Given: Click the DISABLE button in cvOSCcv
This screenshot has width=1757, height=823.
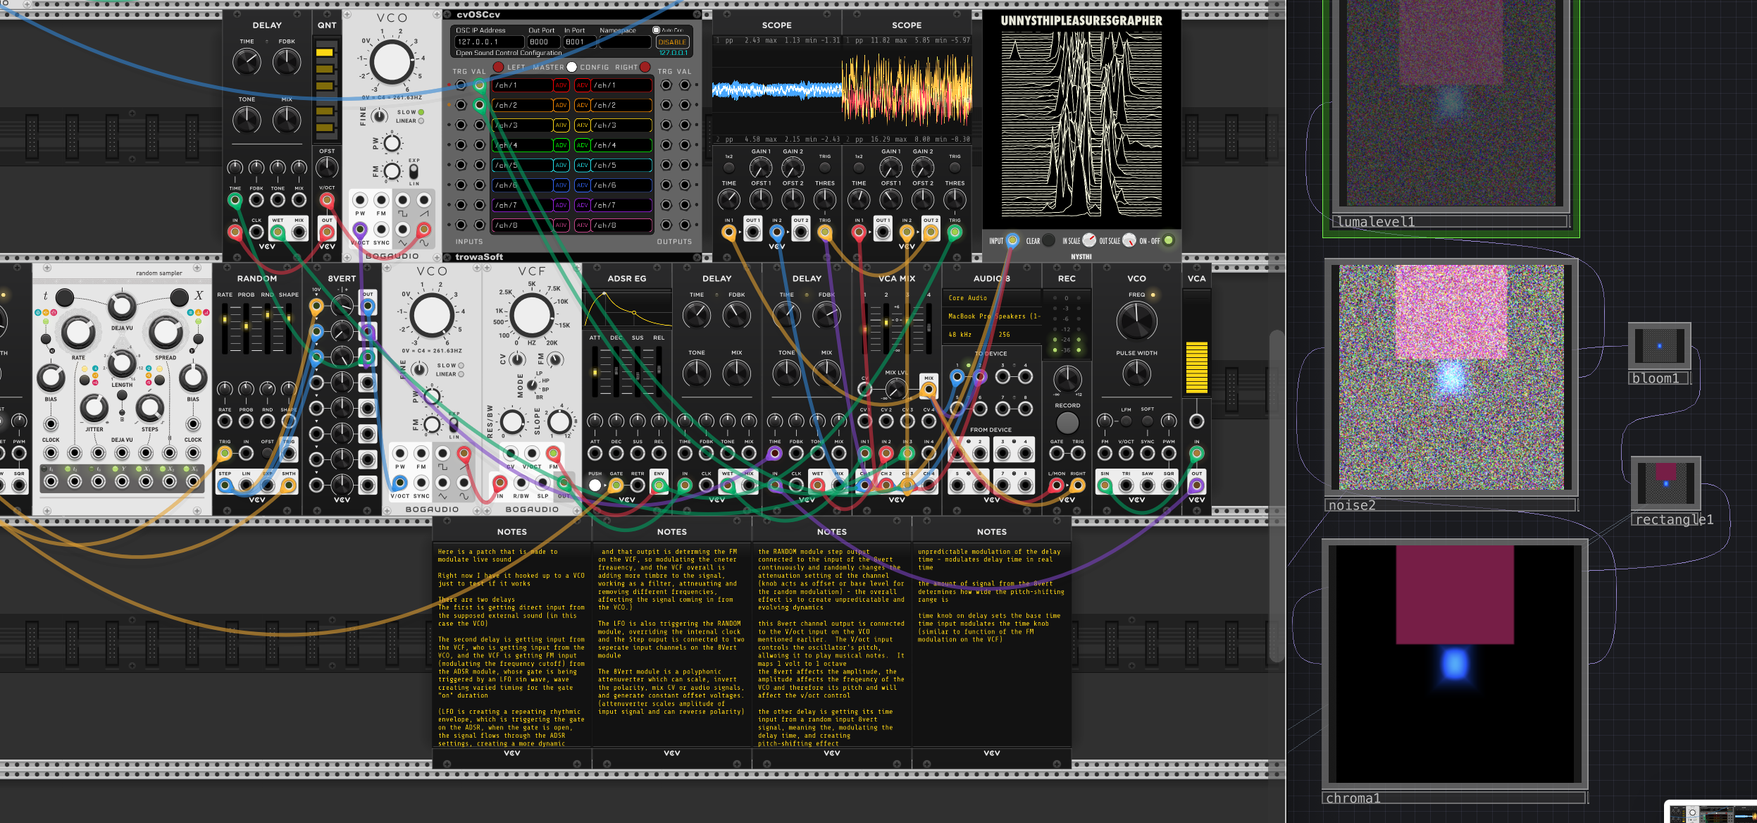Looking at the screenshot, I should point(672,42).
